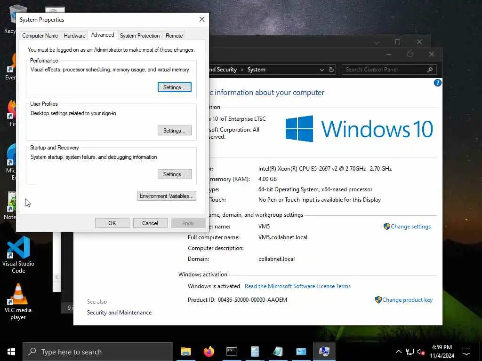482x361 pixels.
Task: Switch to Computer Name tab
Action: [x=40, y=36]
